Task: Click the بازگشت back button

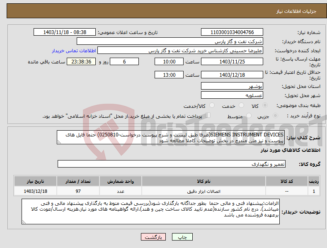Action: click(153, 237)
